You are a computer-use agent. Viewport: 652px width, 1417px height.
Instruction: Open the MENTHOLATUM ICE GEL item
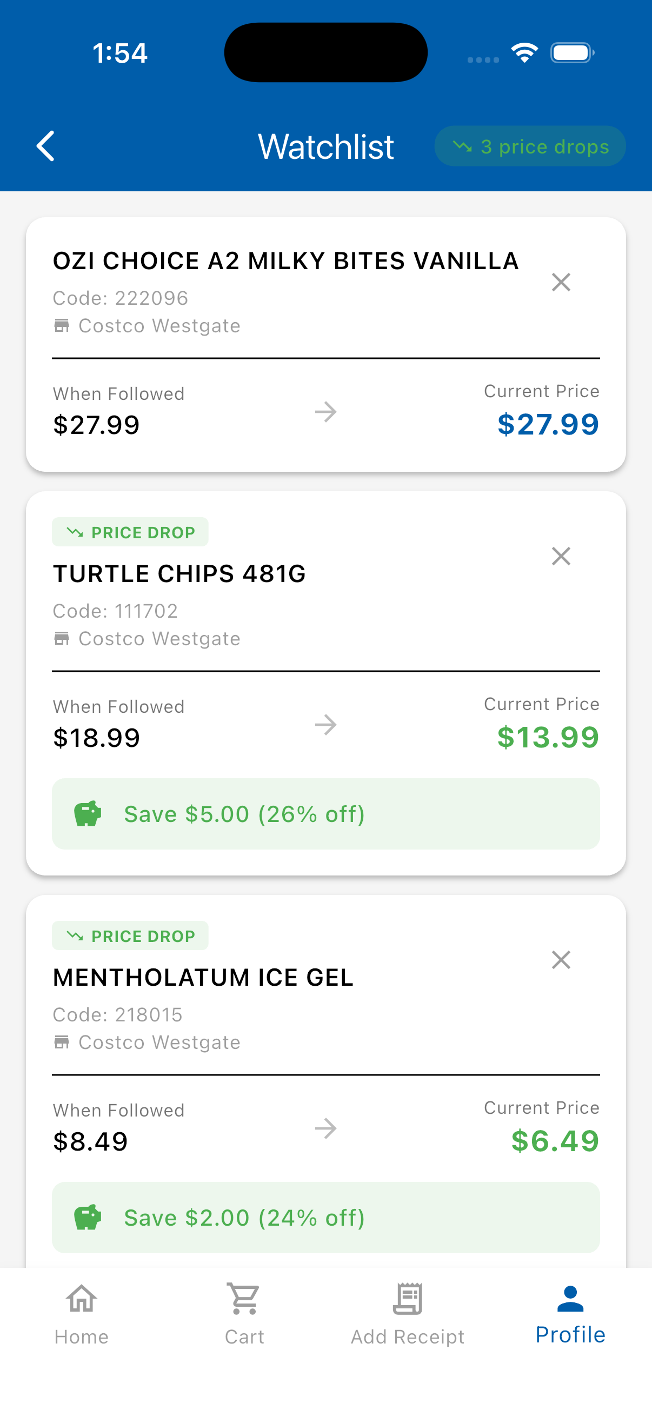pos(203,978)
